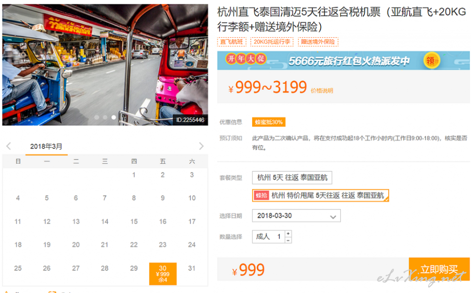Open 价格说明 price explanation link
This screenshot has width=471, height=293.
pyautogui.click(x=322, y=91)
